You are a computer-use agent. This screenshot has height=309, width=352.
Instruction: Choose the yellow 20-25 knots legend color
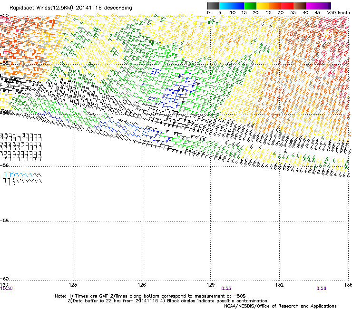click(263, 6)
